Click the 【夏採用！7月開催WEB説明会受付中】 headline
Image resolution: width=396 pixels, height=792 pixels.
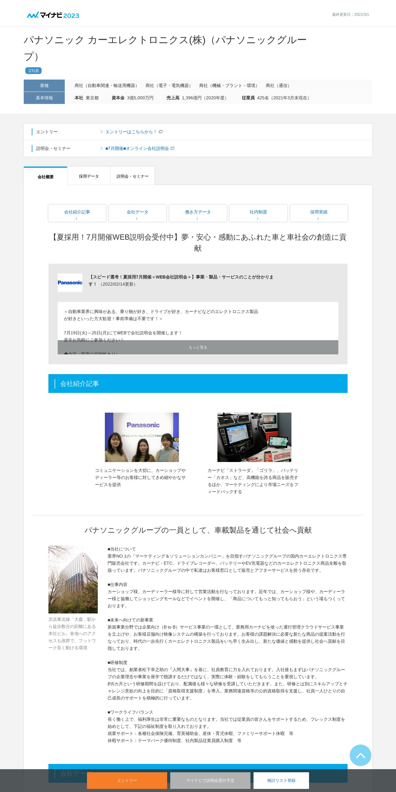pyautogui.click(x=198, y=242)
